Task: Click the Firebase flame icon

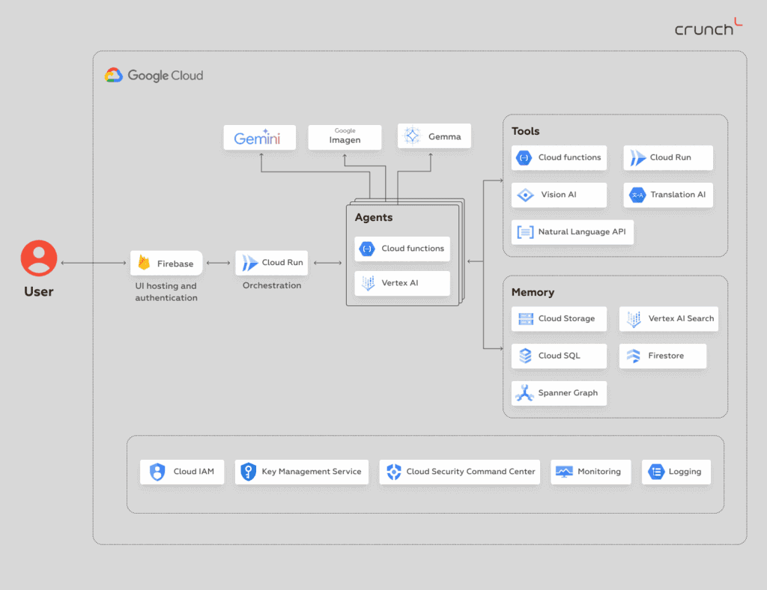Action: click(144, 263)
